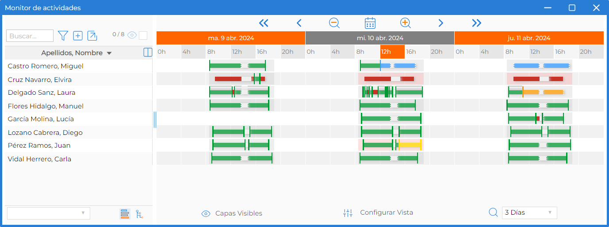Jump back with double-left arrows
Viewport: 609px width, 227px height.
point(264,23)
